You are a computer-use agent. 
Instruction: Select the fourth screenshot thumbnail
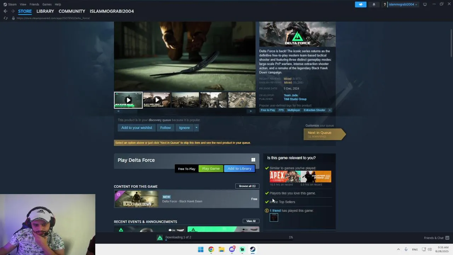[213, 100]
